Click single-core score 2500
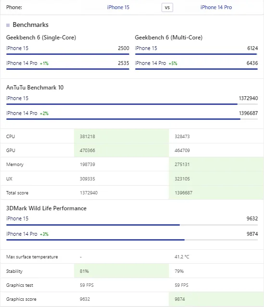The image size is (264, 307). click(124, 48)
